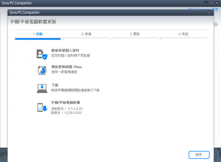Click the 下載 heading text

(55, 85)
